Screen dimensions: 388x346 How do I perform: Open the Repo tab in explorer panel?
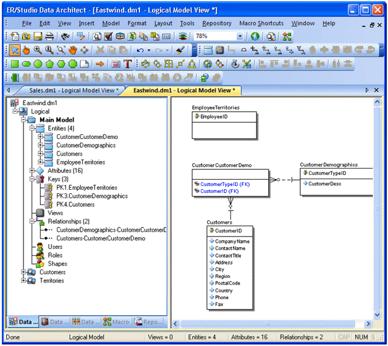(x=148, y=322)
